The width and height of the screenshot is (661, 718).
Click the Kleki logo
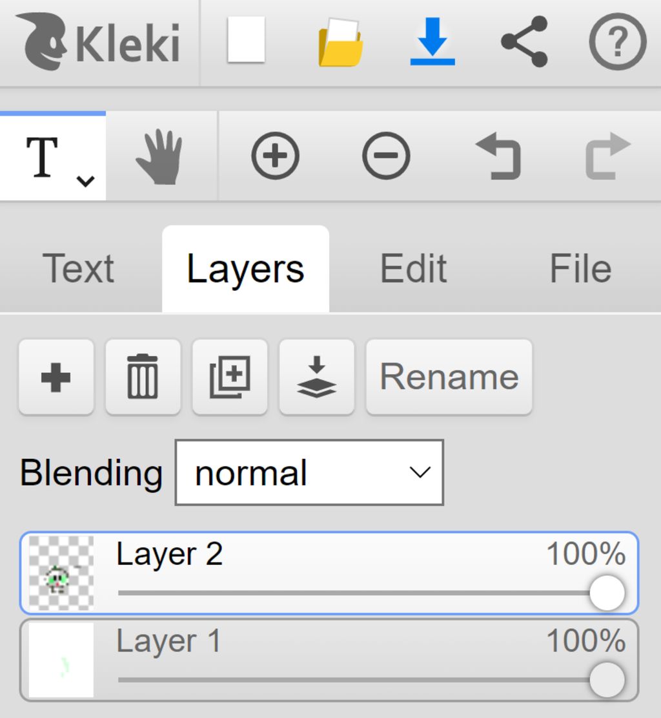98,41
